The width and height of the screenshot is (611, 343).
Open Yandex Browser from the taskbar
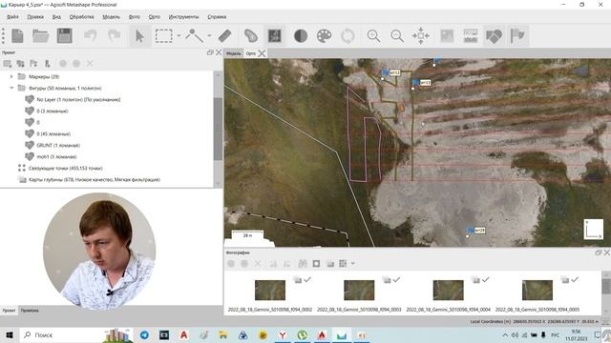[x=283, y=334]
